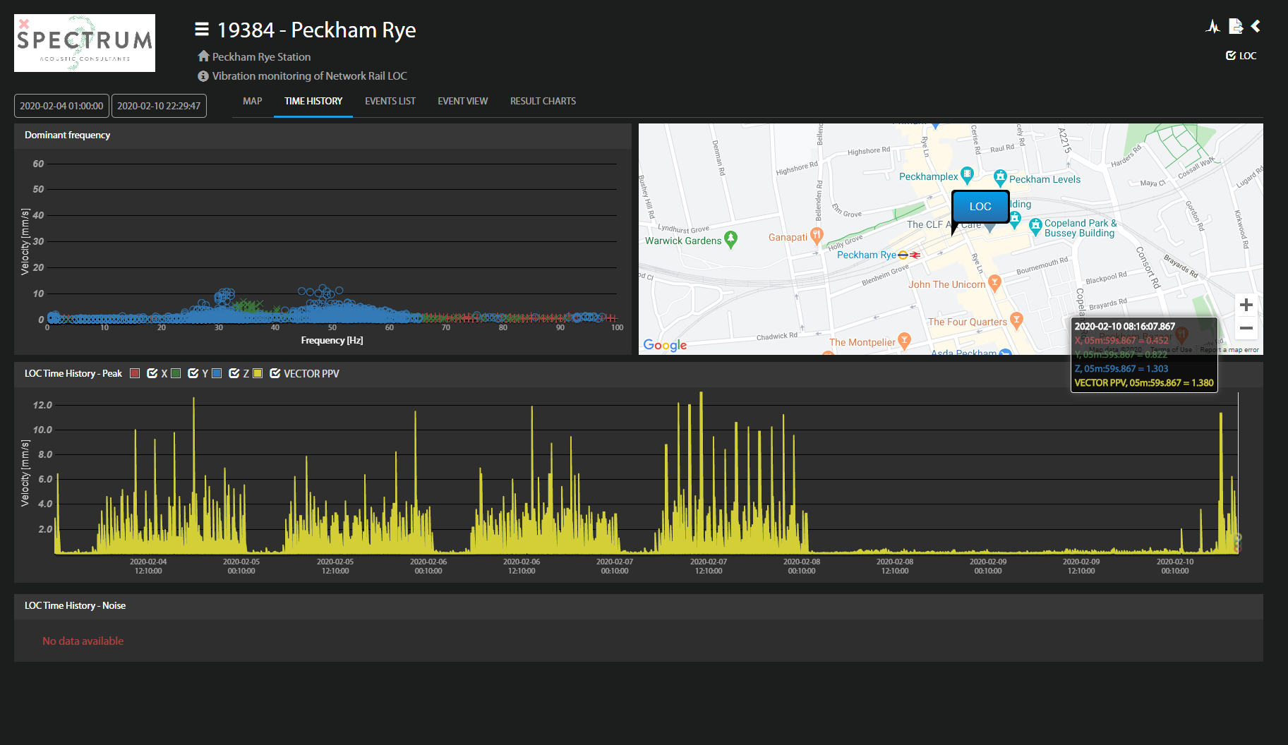Open the end date picker 2020-02-10 22:29:47
This screenshot has height=745, width=1288.
159,106
